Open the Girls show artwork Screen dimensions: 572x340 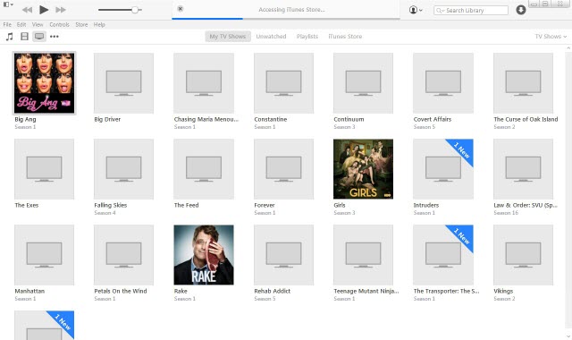(x=364, y=169)
